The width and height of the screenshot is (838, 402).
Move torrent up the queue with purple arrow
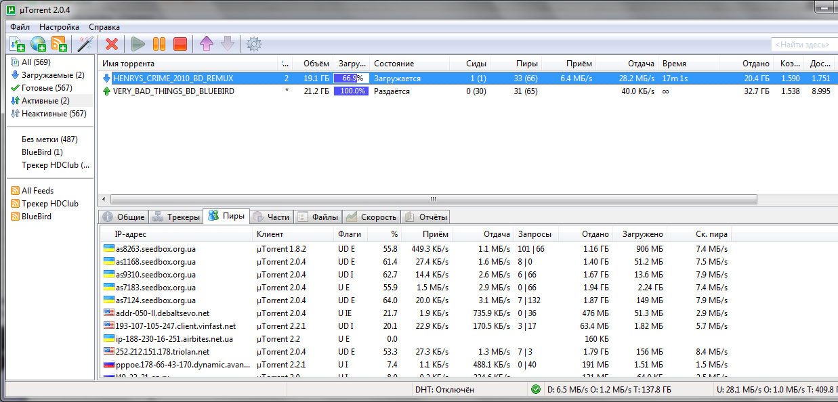pyautogui.click(x=206, y=44)
